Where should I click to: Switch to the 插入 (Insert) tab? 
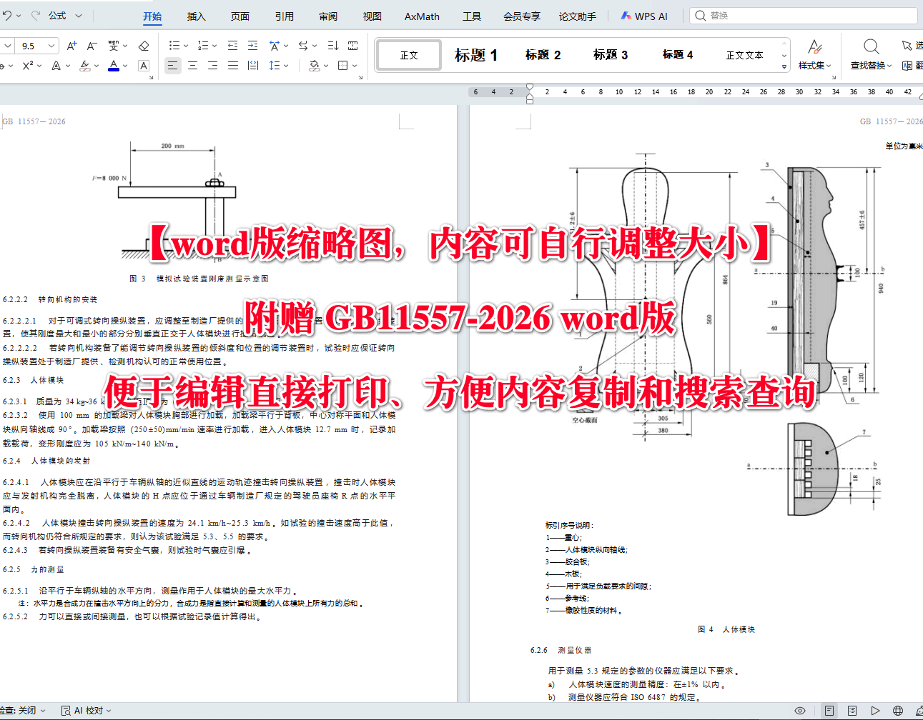point(197,16)
